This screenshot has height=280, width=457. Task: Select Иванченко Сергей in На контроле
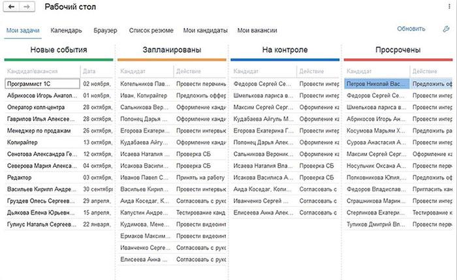285,201
